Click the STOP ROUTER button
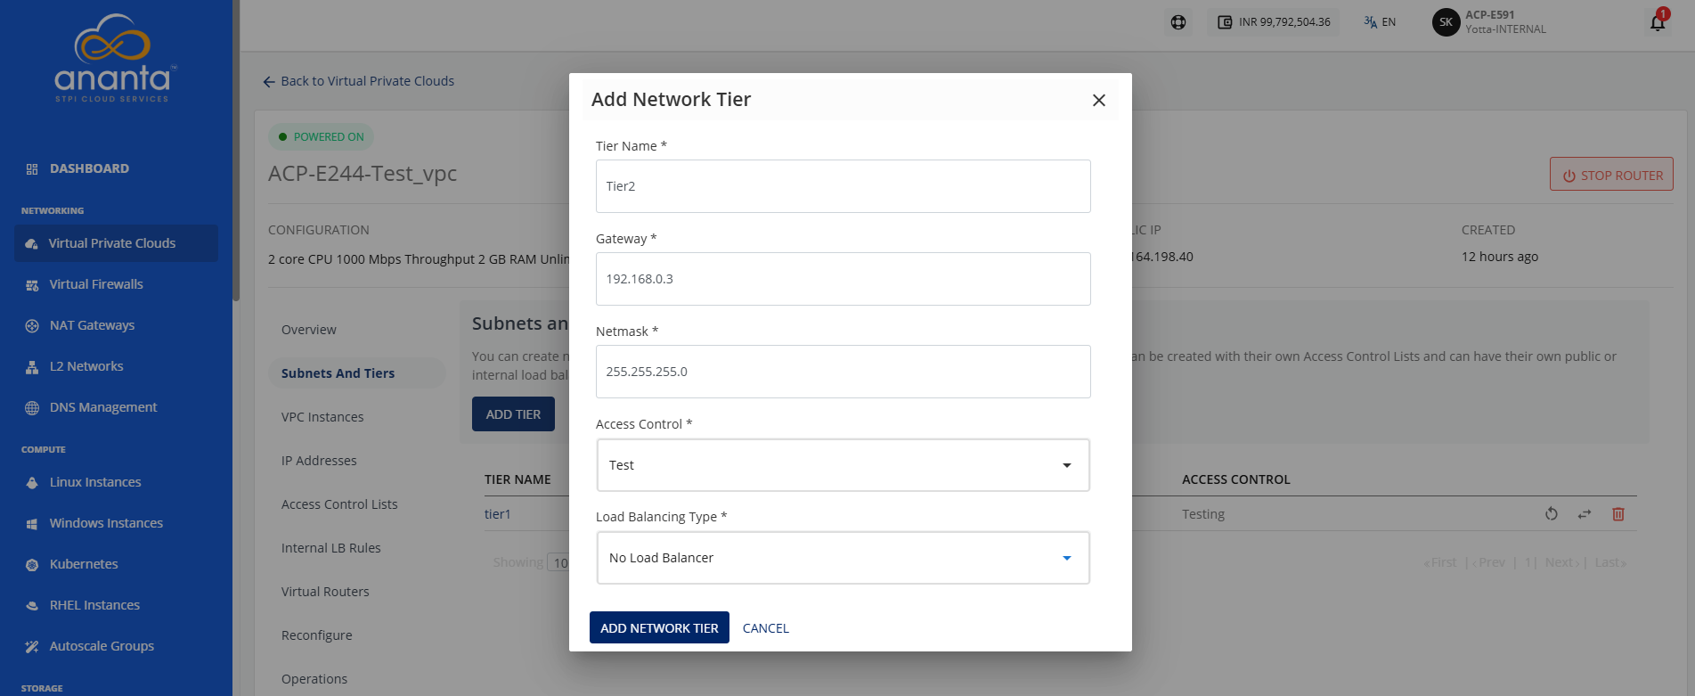 [x=1611, y=175]
